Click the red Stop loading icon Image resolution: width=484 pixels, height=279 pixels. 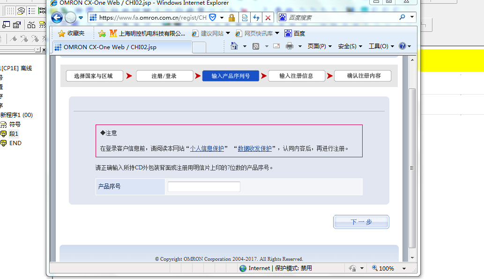pos(268,18)
